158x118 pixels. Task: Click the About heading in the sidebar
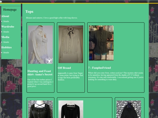[x=5, y=16]
